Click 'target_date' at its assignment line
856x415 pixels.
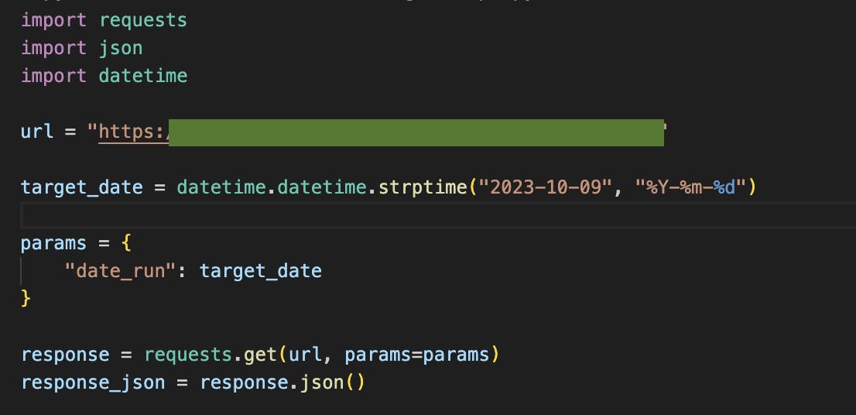82,188
